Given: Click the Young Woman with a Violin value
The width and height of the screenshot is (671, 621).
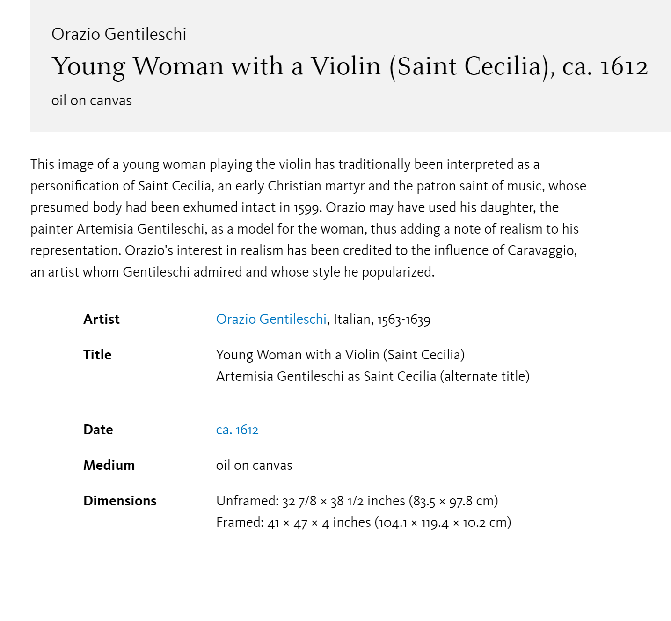Looking at the screenshot, I should pyautogui.click(x=340, y=355).
